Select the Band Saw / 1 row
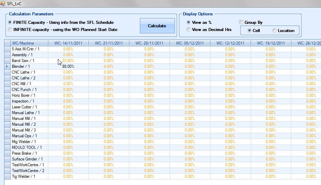The image size is (321, 185). pyautogui.click(x=23, y=61)
